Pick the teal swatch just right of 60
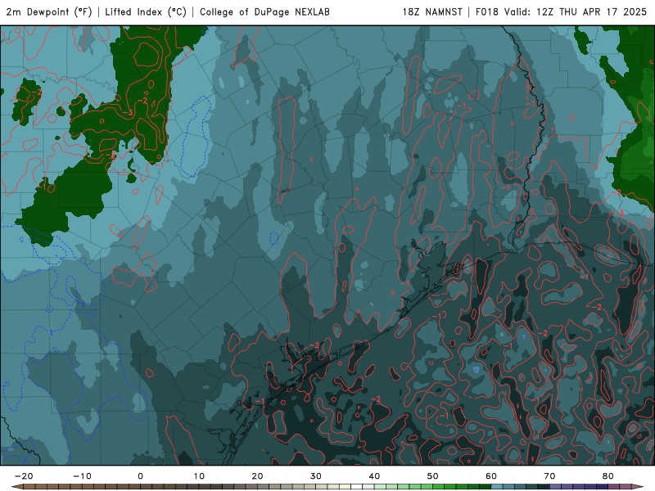The image size is (655, 491). [497, 487]
